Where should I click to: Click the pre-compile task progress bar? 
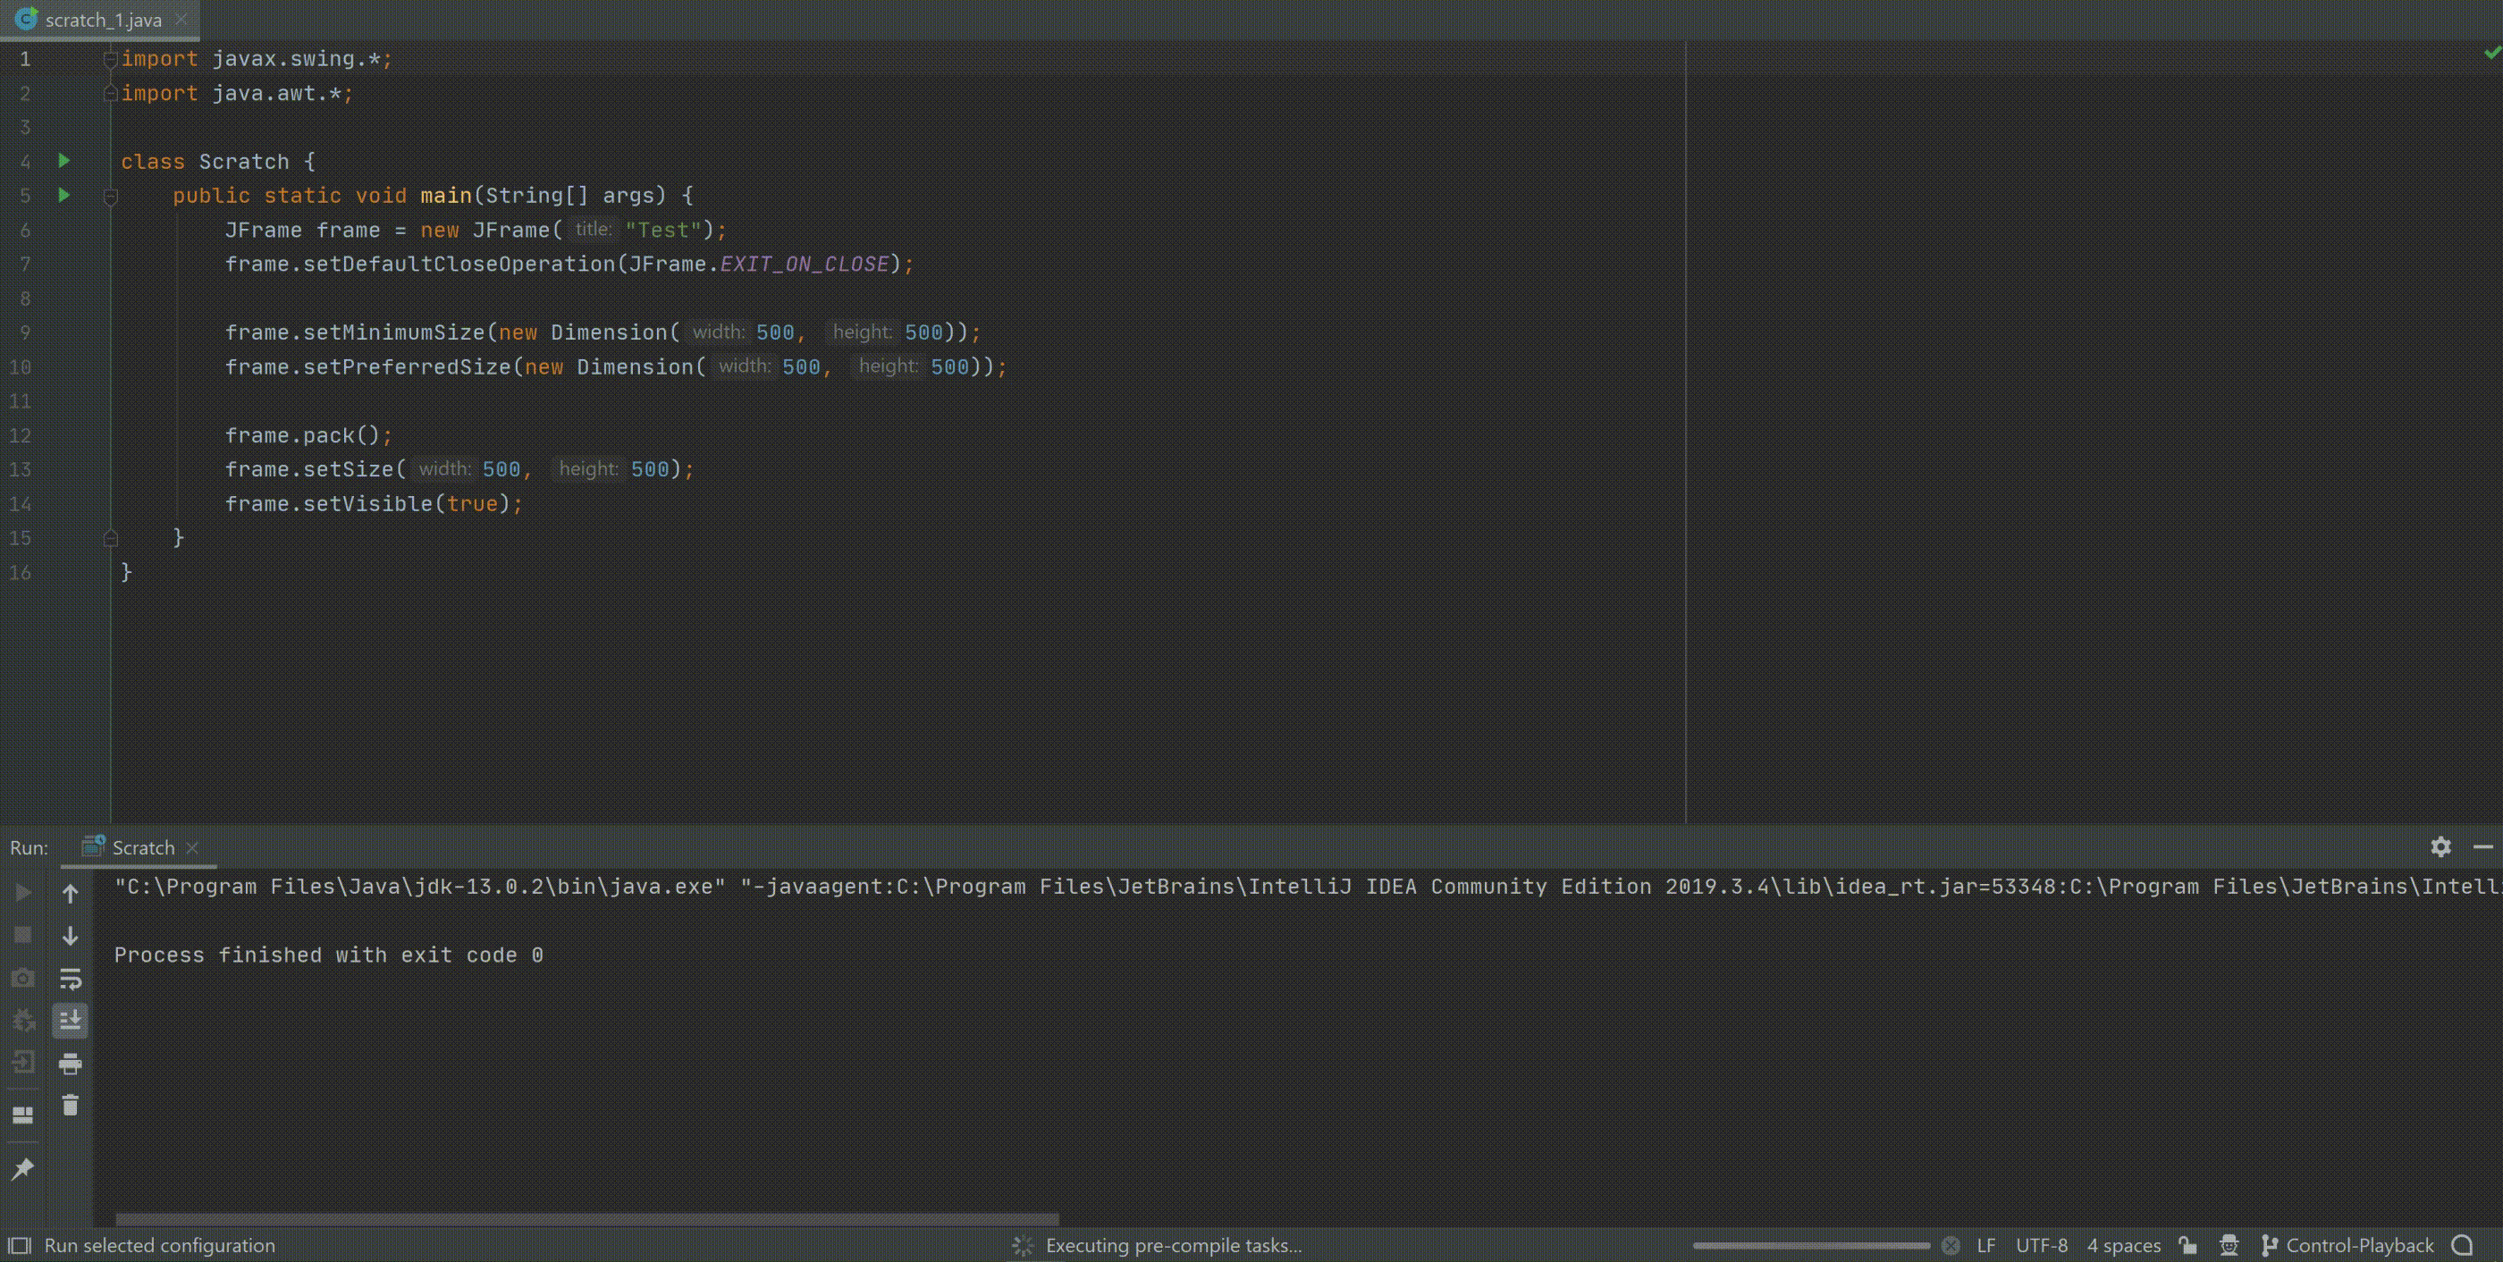1810,1244
